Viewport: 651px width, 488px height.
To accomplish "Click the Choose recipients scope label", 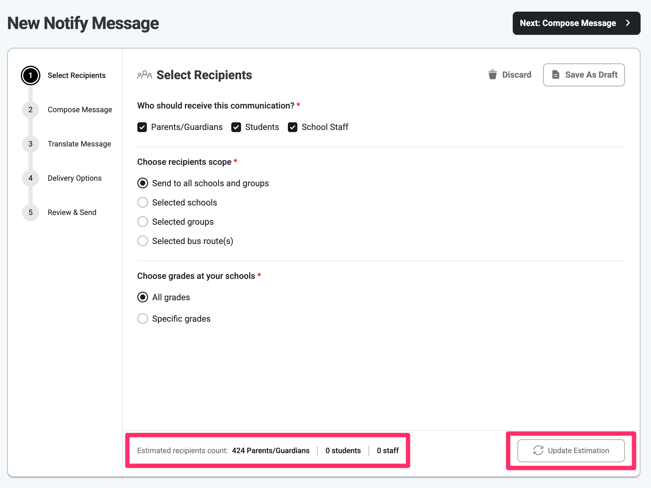I will click(184, 162).
